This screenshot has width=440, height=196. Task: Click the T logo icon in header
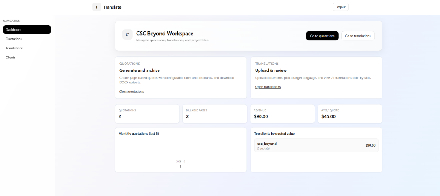coord(96,7)
